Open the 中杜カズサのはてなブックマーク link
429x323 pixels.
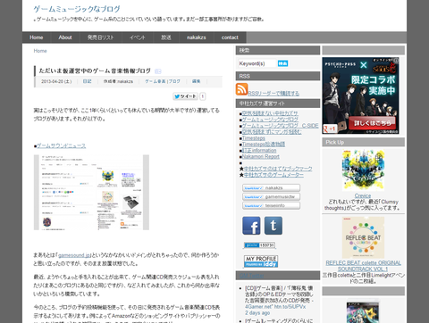coord(278,169)
